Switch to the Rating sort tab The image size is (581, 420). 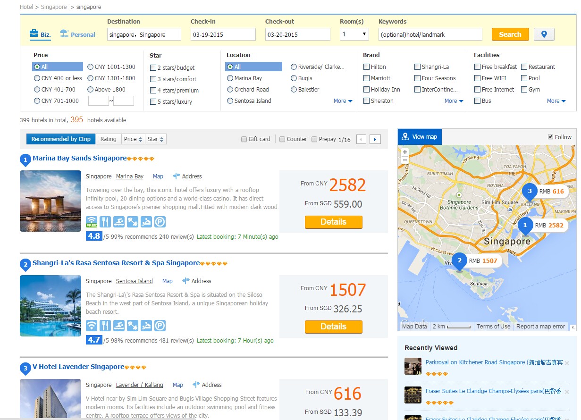click(108, 139)
